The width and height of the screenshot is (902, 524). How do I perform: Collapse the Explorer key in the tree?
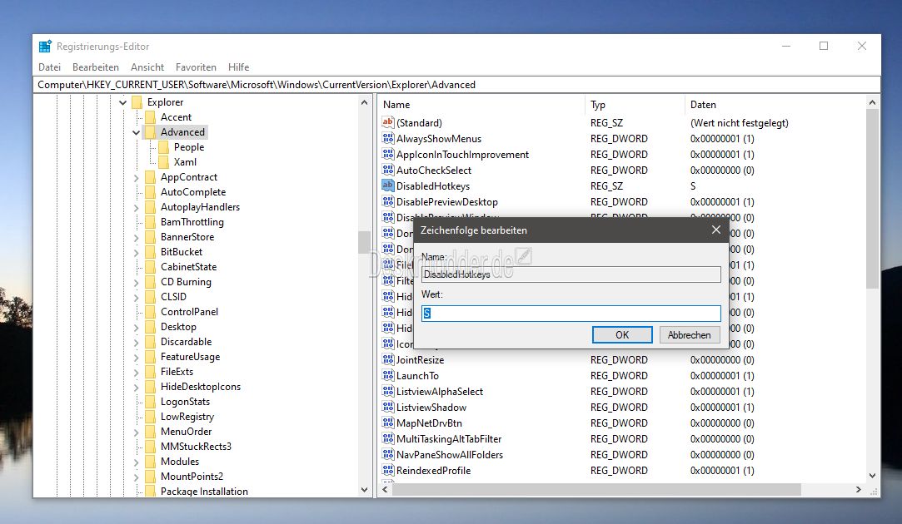pos(122,102)
